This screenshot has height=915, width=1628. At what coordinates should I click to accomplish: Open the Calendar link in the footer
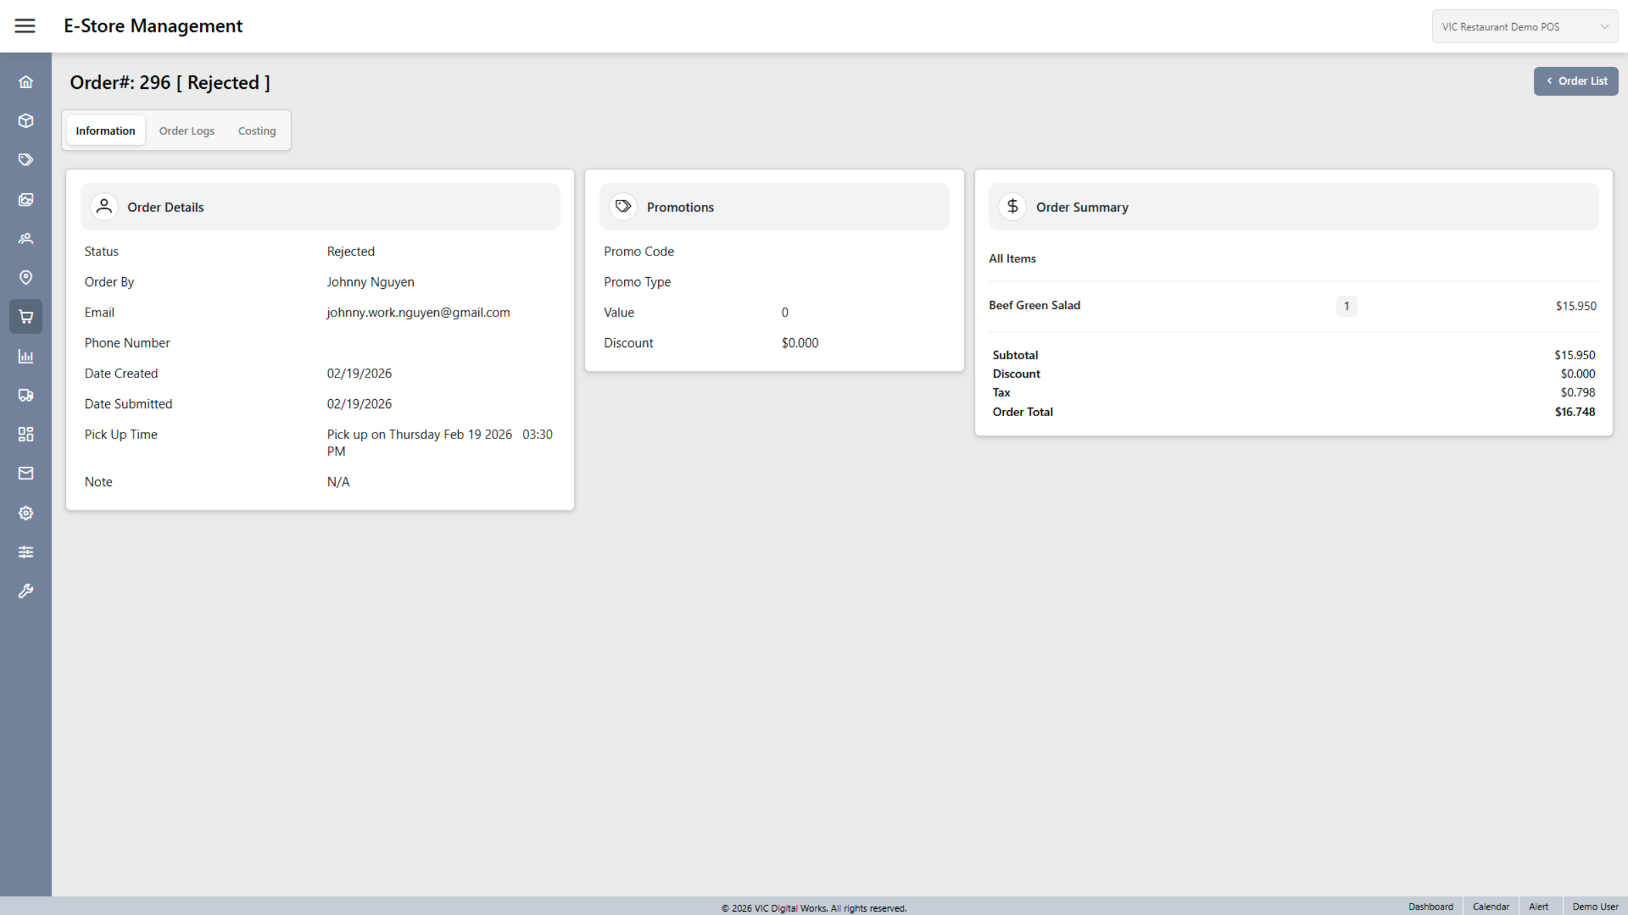[x=1490, y=906]
